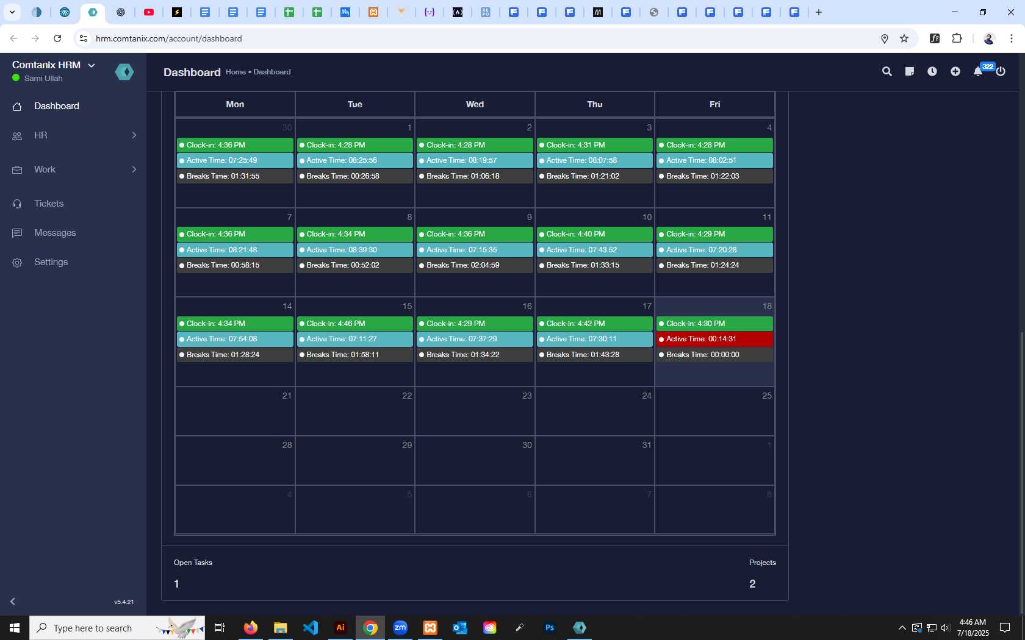
Task: Select calendar day 21 cell
Action: (x=235, y=411)
